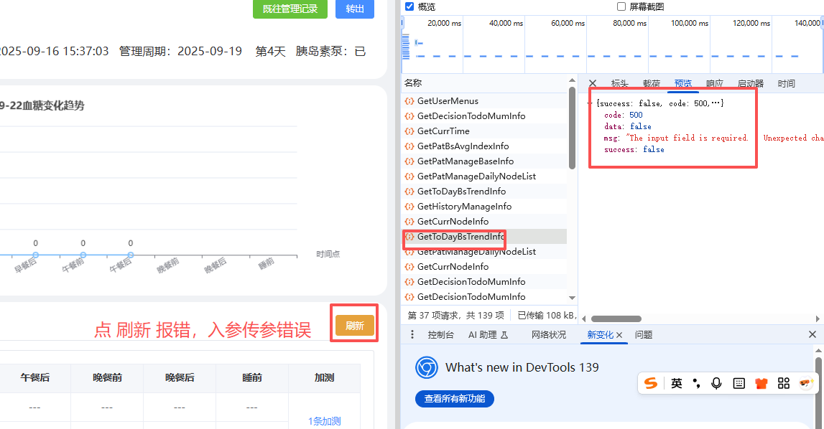This screenshot has height=429, width=824.
Task: Click the code: 500 value in preview
Action: pyautogui.click(x=636, y=115)
